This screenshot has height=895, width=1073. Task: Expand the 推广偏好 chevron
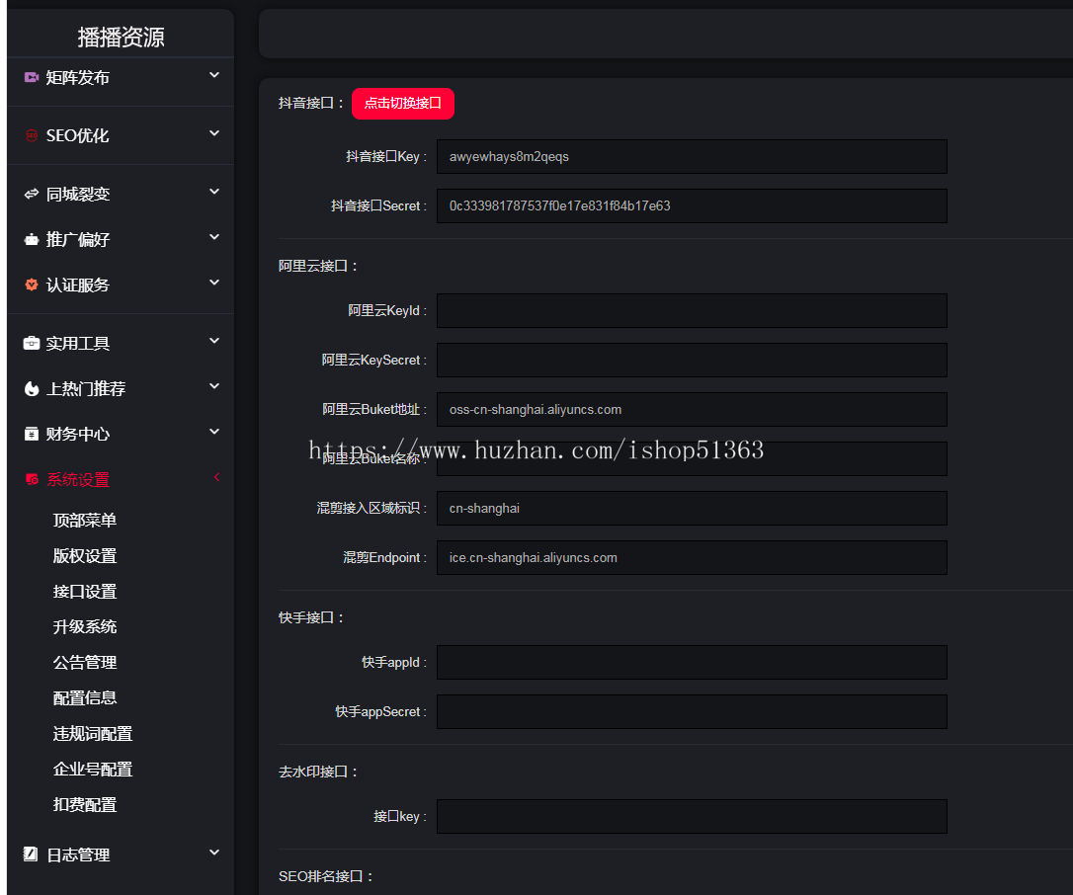[214, 237]
